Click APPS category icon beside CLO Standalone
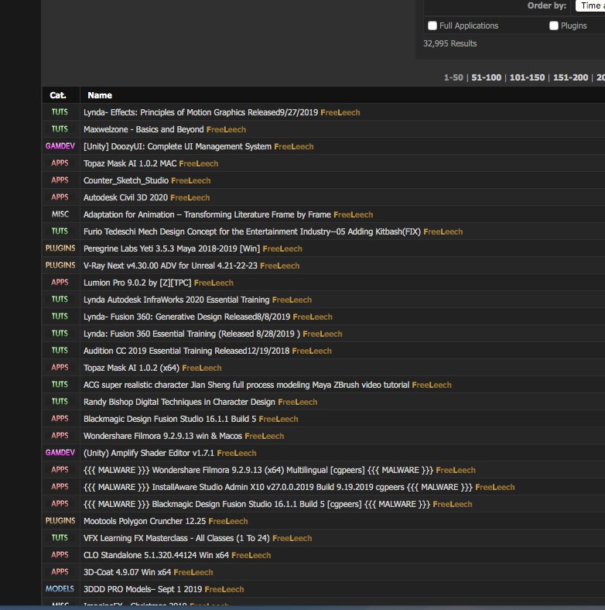The width and height of the screenshot is (605, 610). pos(60,555)
